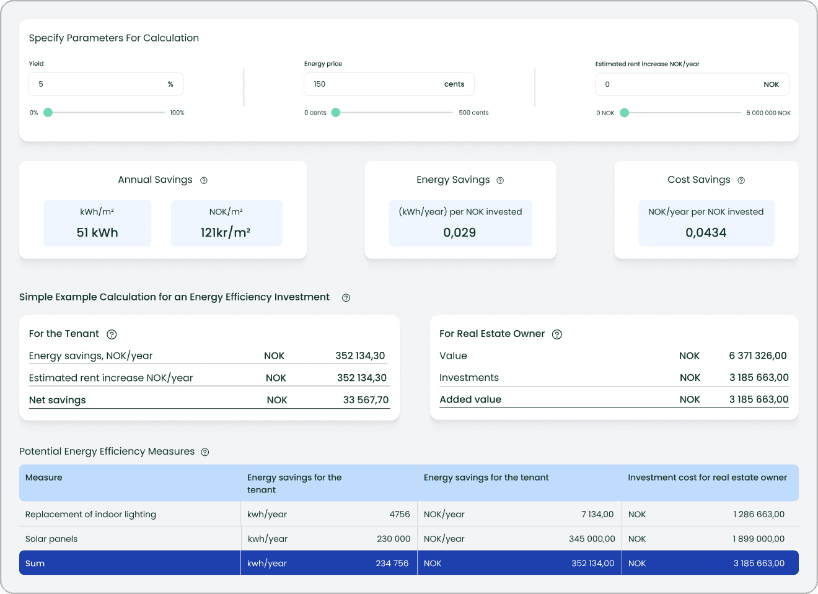Click the Replacement of indoor lighting row
Viewport: 818px width, 594px height.
click(91, 514)
